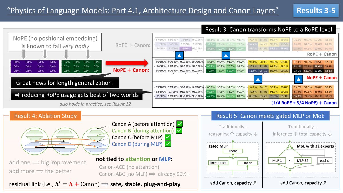This screenshot has width=343, height=193.
Task: Click the blue up-triangle below the yellow NoPE heatmap
Action: coord(258,79)
